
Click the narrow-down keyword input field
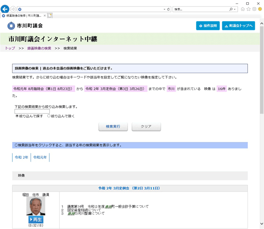coord(32,111)
